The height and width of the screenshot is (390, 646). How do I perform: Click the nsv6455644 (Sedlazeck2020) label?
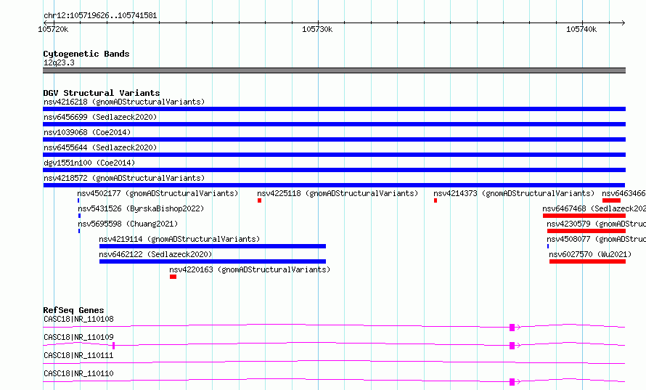point(100,147)
